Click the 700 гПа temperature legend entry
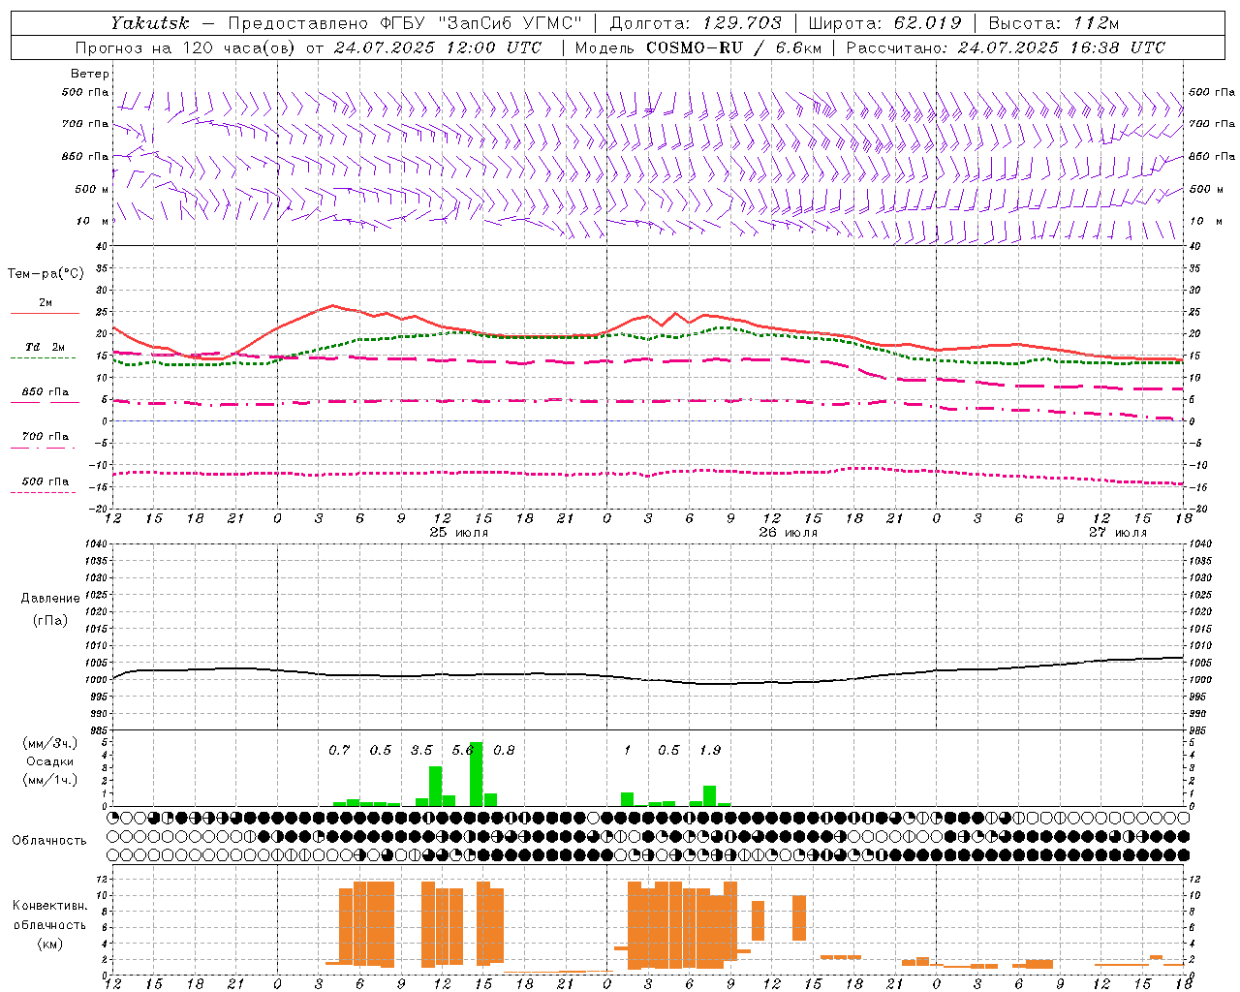 [x=45, y=437]
